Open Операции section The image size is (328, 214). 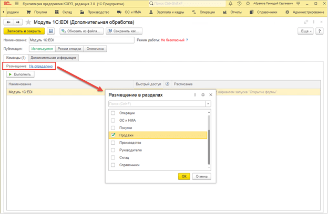click(x=203, y=12)
